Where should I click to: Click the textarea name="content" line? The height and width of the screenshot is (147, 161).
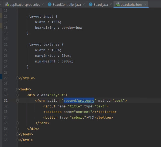[x=80, y=112]
